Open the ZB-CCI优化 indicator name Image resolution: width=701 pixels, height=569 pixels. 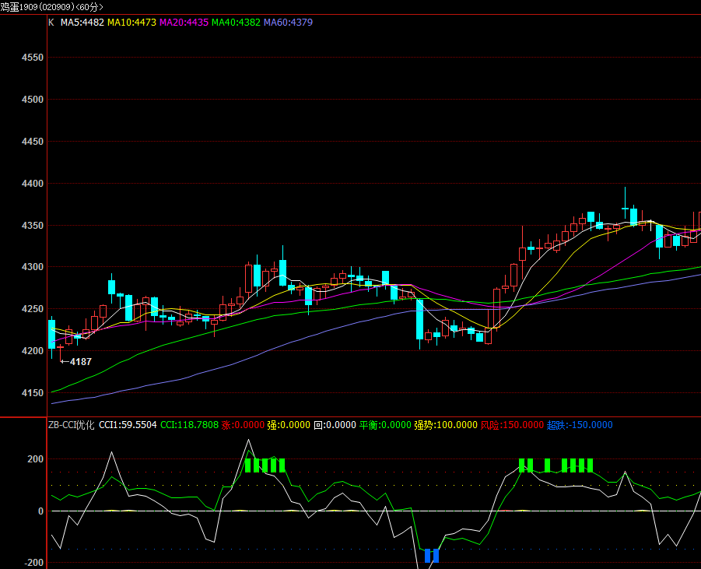point(72,425)
